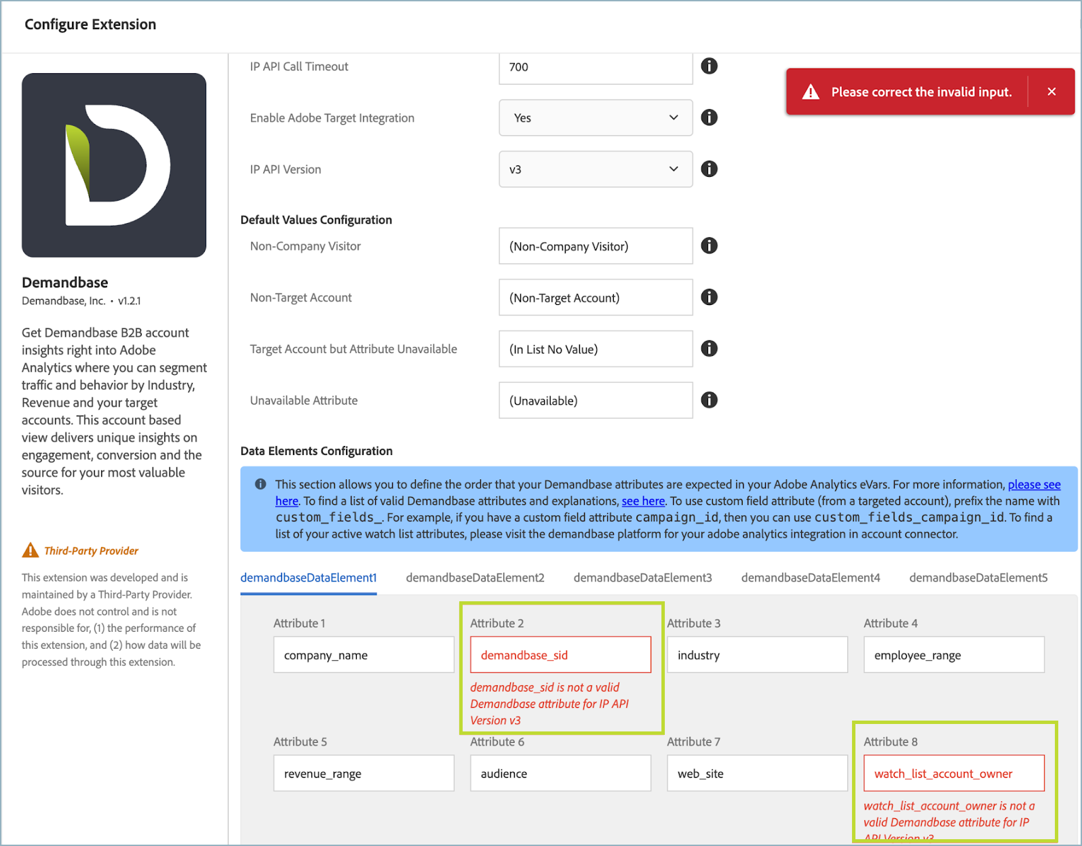
Task: Open the 'please see here' documentation link
Action: coord(1034,485)
